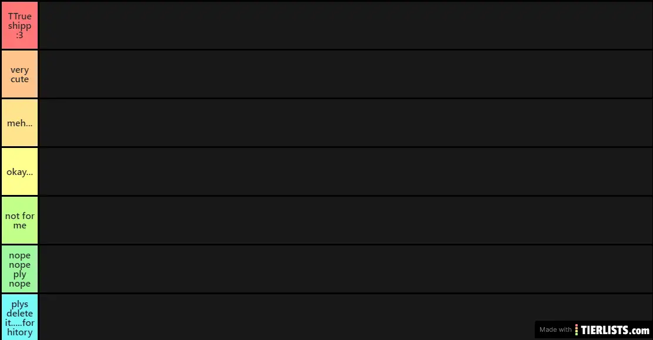
Task: Open the TIERLISTS.com watermark link
Action: (x=615, y=330)
